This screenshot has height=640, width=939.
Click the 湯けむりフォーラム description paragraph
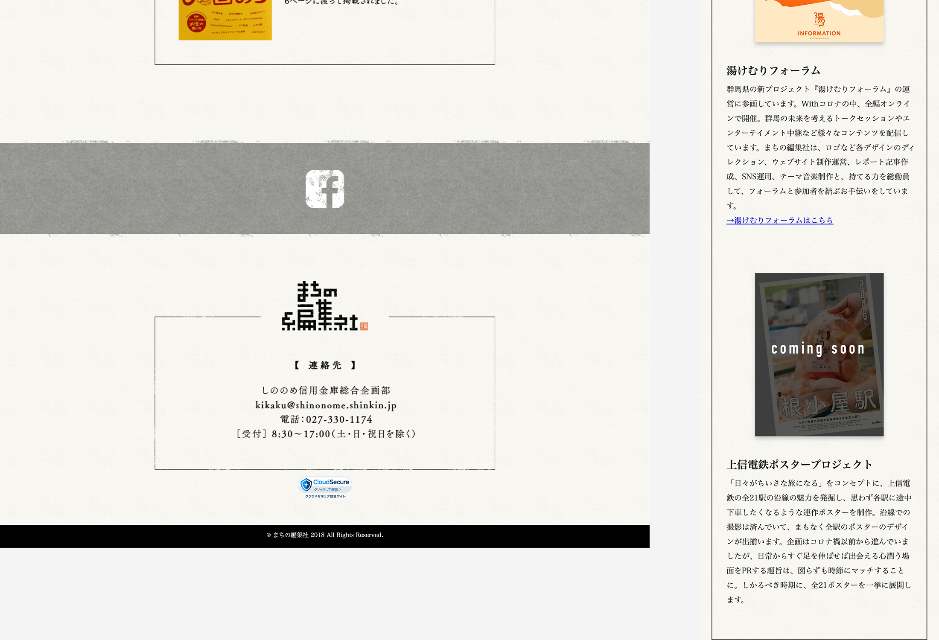coord(819,147)
